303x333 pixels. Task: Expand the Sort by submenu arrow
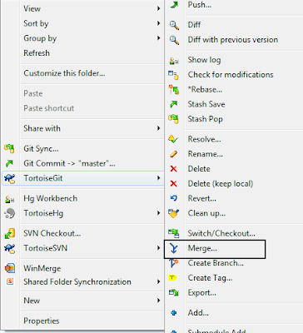[x=158, y=23]
